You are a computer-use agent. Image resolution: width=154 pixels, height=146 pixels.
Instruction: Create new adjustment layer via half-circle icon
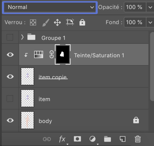point(92,139)
